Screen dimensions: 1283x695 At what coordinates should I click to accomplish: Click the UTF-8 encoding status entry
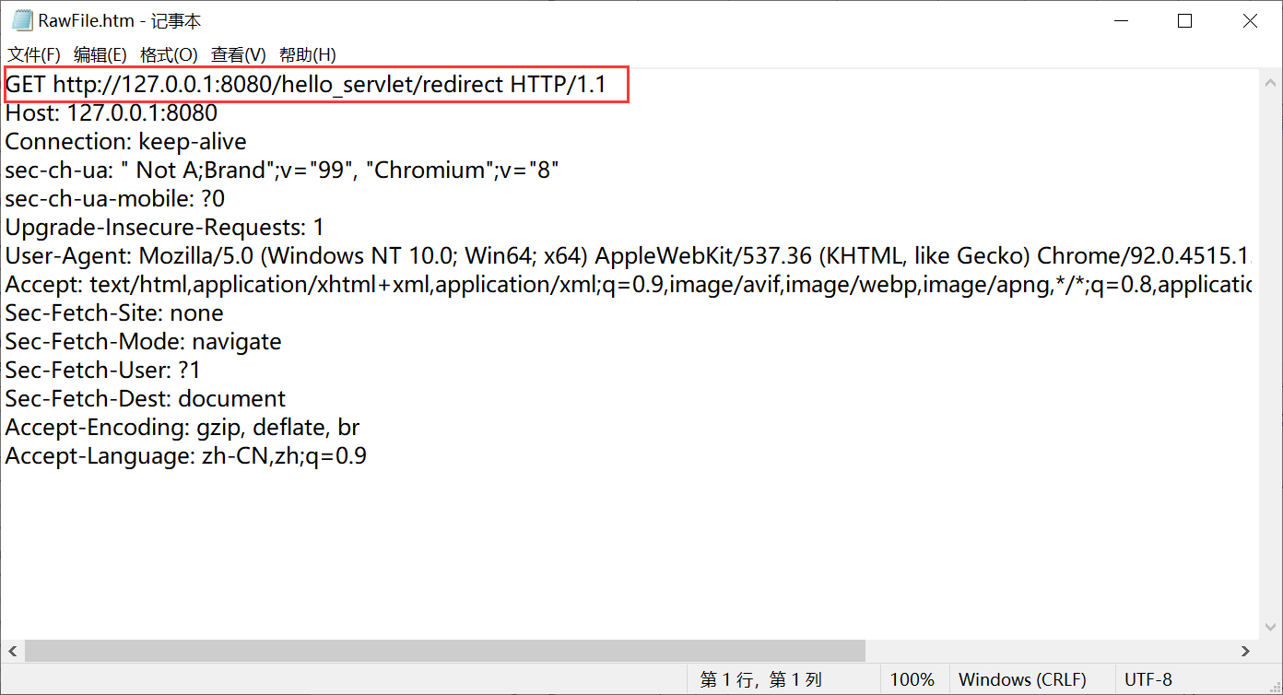pos(1148,680)
